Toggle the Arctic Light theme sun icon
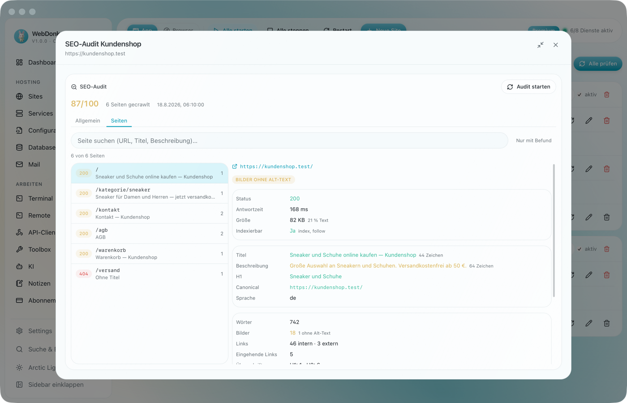This screenshot has height=403, width=627. tap(19, 368)
